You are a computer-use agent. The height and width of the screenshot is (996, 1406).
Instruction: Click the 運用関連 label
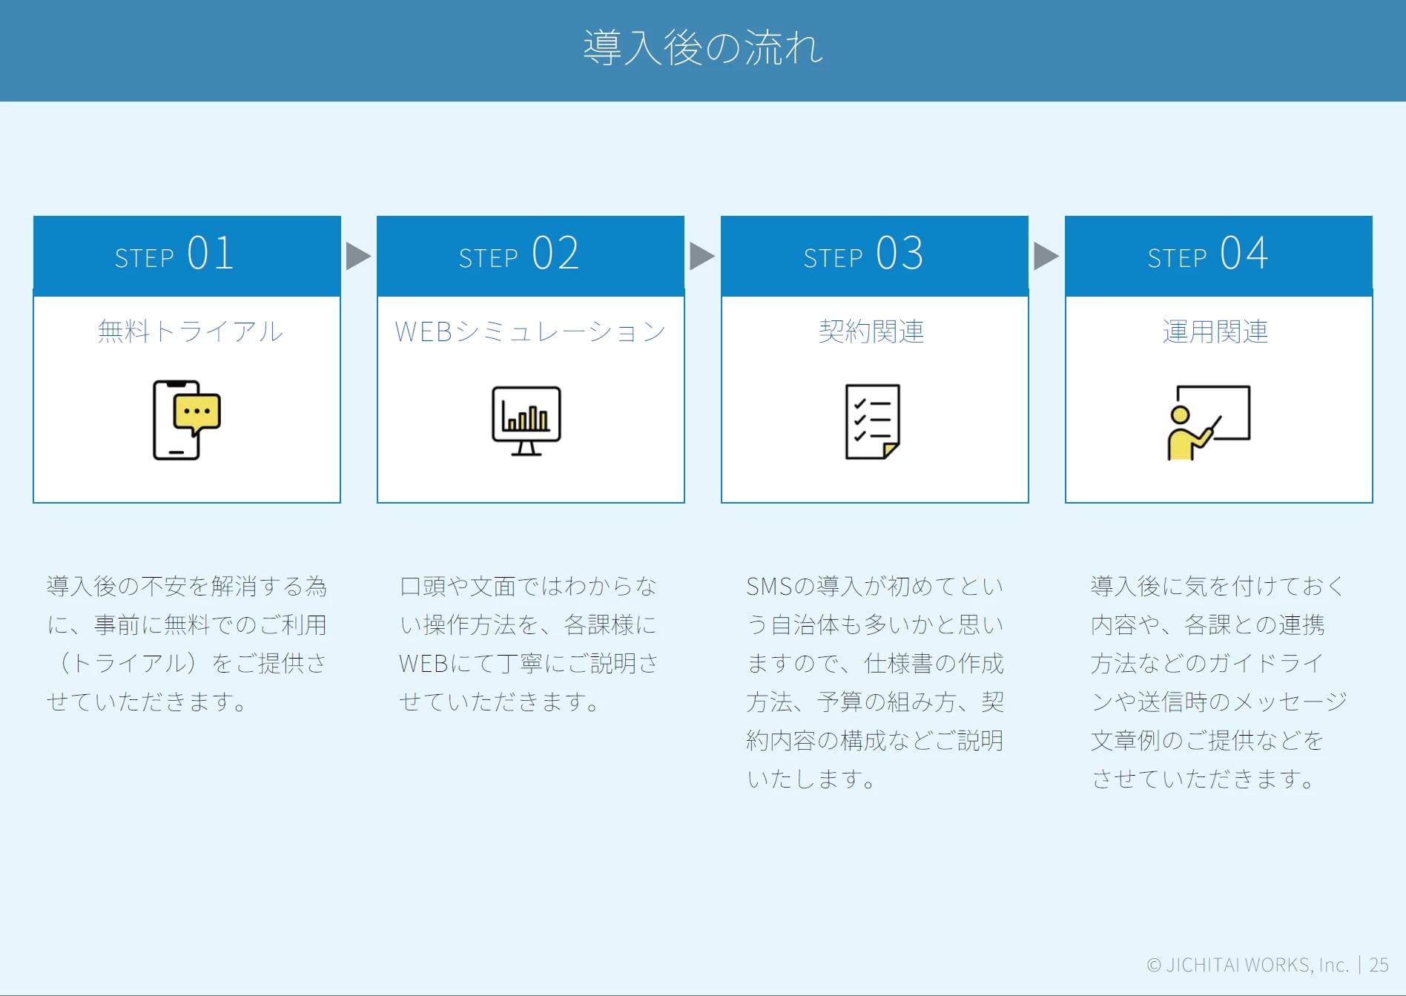[x=1215, y=332]
